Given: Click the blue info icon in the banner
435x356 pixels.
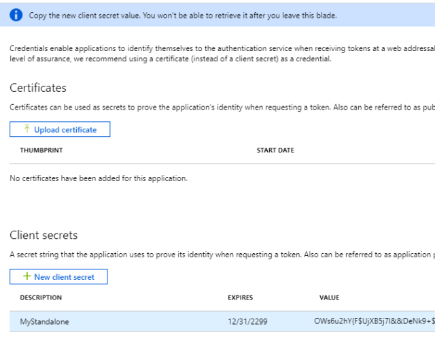Looking at the screenshot, I should click(16, 15).
